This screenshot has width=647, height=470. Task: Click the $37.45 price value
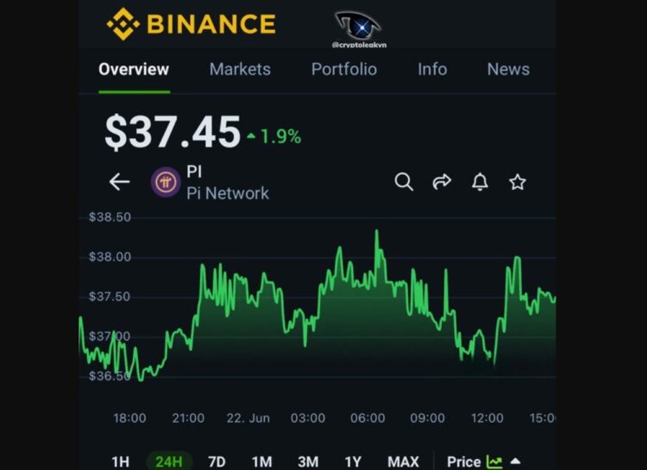172,133
